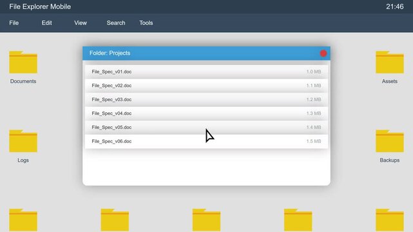
Task: Select File_Spec_v01.doc in the list
Action: point(206,72)
